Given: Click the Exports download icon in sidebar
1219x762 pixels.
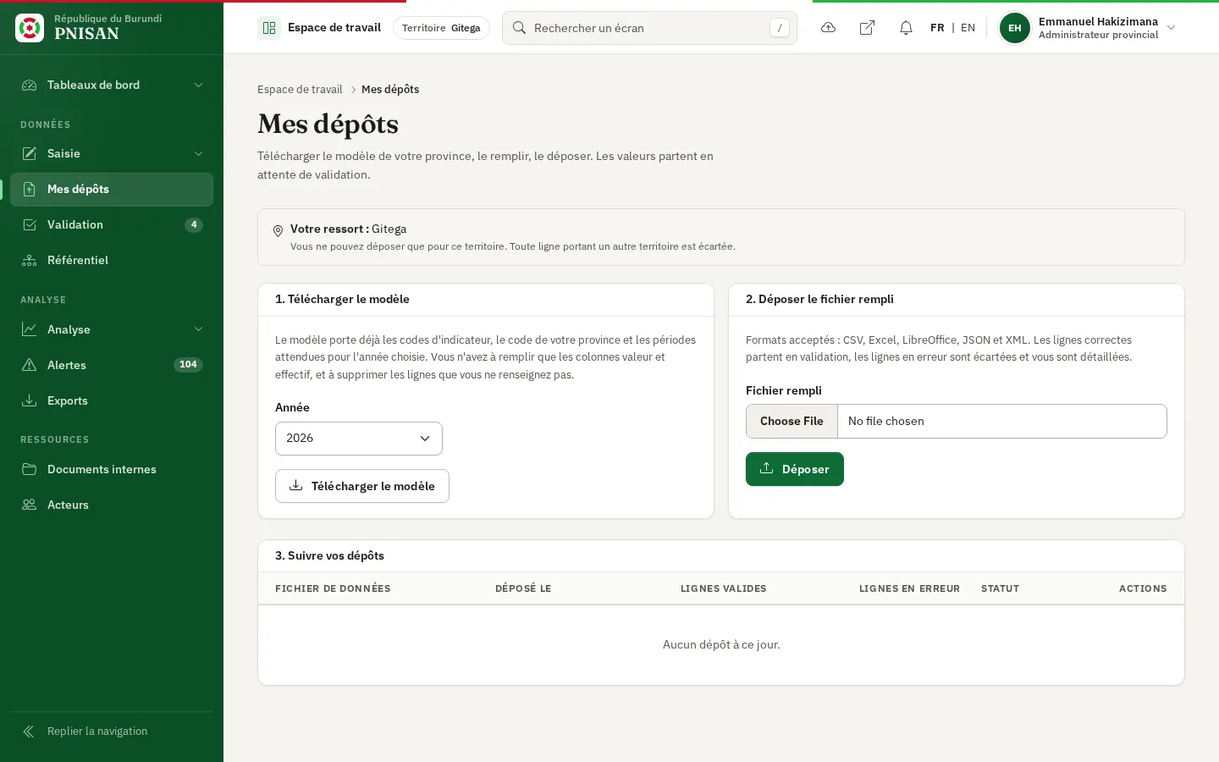Looking at the screenshot, I should pos(29,400).
